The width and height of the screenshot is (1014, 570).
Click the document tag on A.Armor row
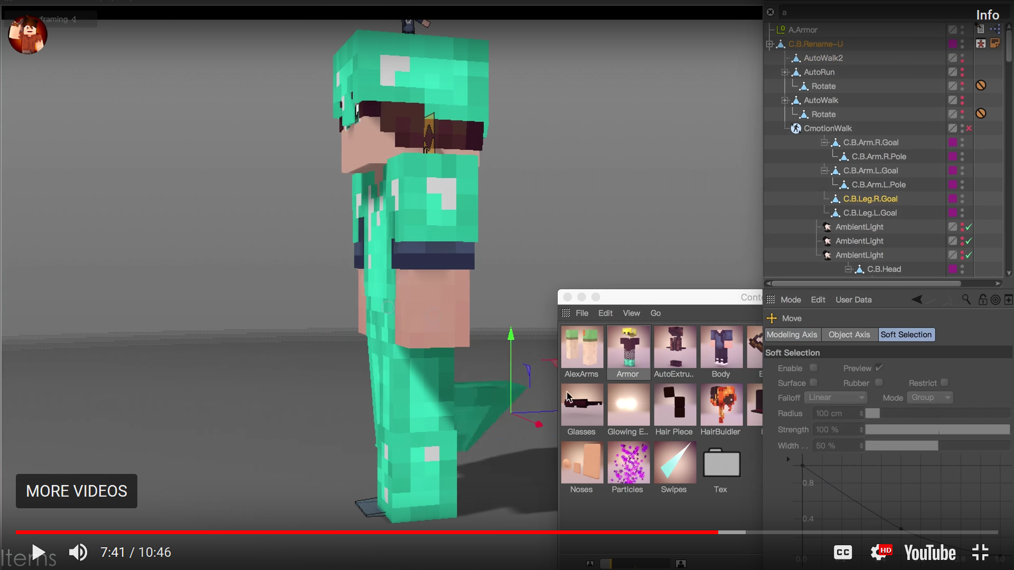click(x=981, y=30)
